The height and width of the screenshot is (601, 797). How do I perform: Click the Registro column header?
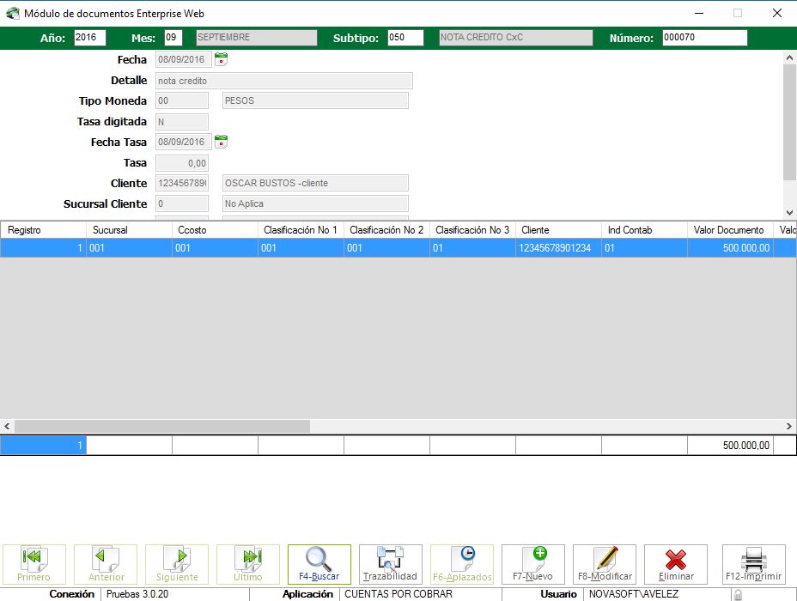click(x=43, y=230)
